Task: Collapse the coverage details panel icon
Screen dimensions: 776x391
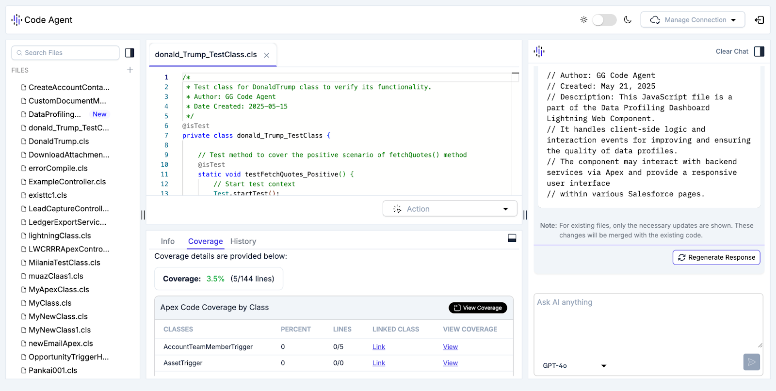Action: pos(512,238)
